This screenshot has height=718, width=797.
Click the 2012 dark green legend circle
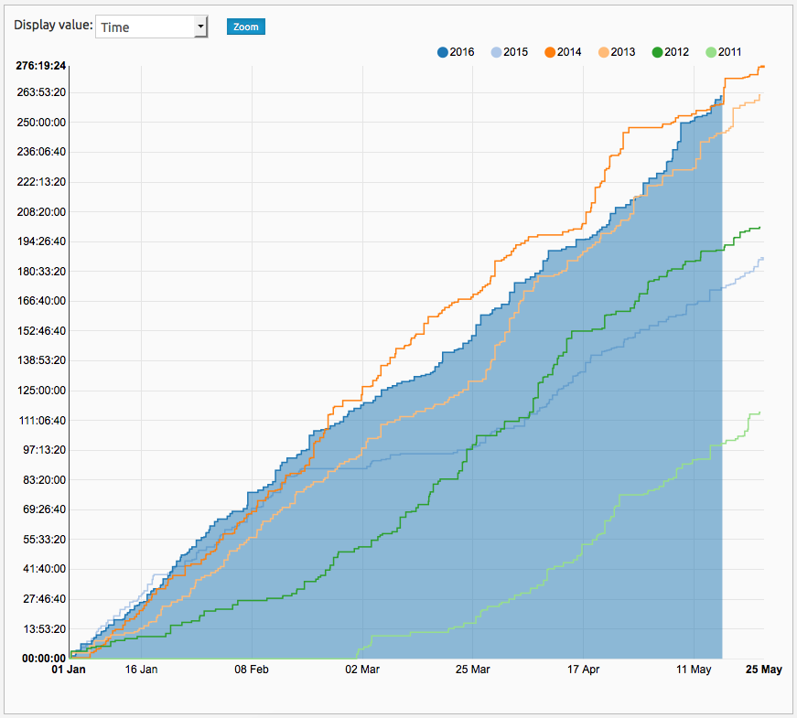[x=658, y=51]
